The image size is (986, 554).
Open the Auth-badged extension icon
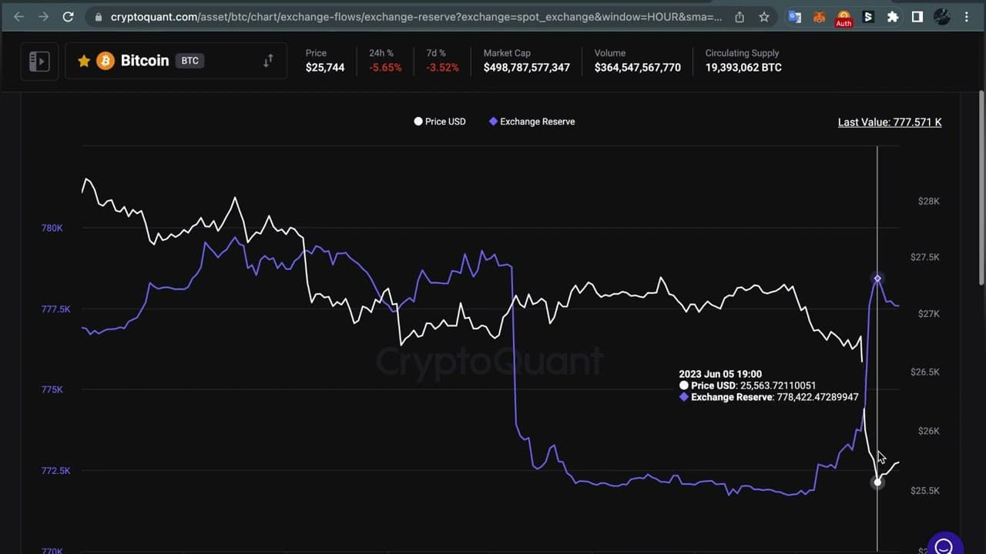[843, 18]
